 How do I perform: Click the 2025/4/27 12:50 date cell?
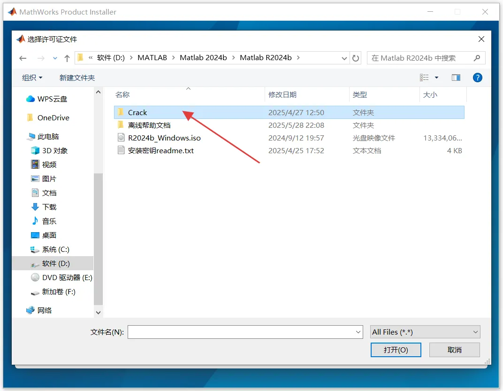296,112
